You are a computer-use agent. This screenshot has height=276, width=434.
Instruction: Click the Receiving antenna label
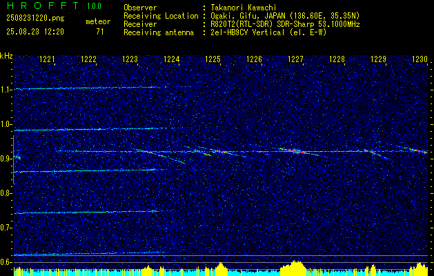159,32
